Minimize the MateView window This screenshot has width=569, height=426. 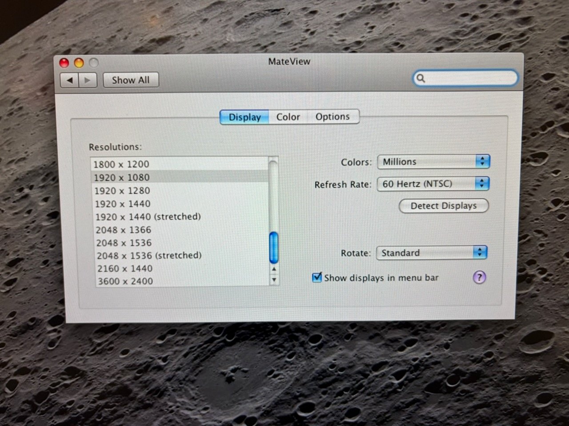click(x=79, y=63)
